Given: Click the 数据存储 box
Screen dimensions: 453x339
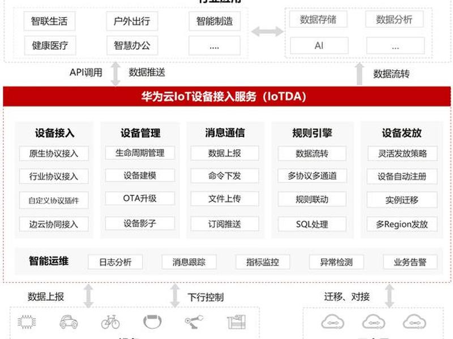Looking at the screenshot, I should coord(318,20).
